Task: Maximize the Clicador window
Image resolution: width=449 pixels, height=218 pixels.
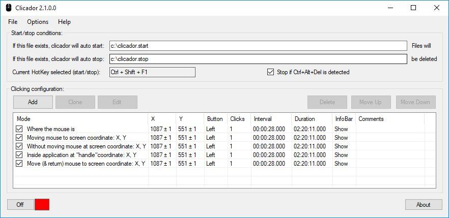Action: pos(413,8)
